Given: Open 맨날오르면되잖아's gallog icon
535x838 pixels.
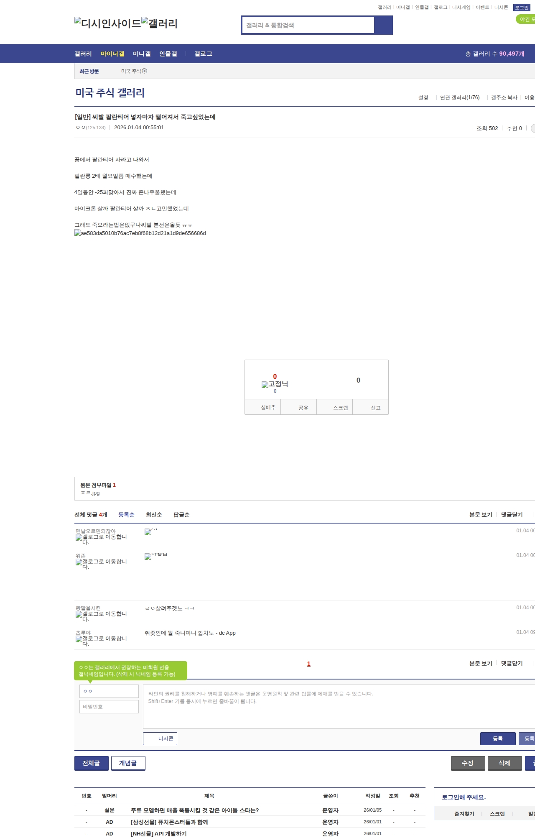Looking at the screenshot, I should click(x=101, y=539).
